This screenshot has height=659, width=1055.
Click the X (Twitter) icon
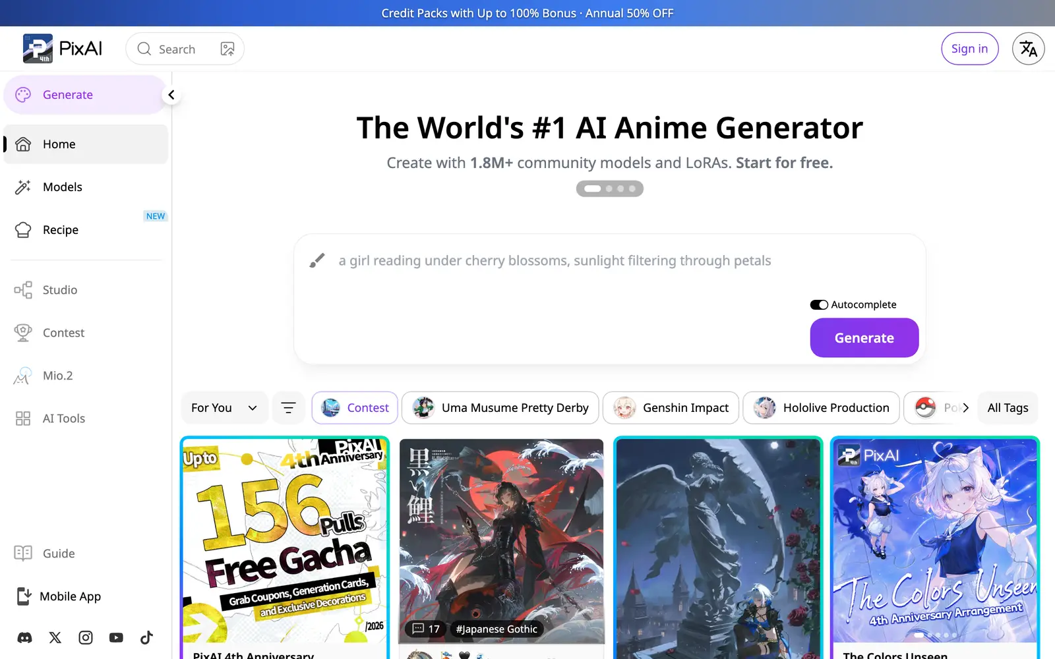(55, 637)
